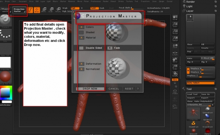Viewport: 220px width, 135px height.
Task: Click the Scroll canvas icon
Action: click(175, 18)
